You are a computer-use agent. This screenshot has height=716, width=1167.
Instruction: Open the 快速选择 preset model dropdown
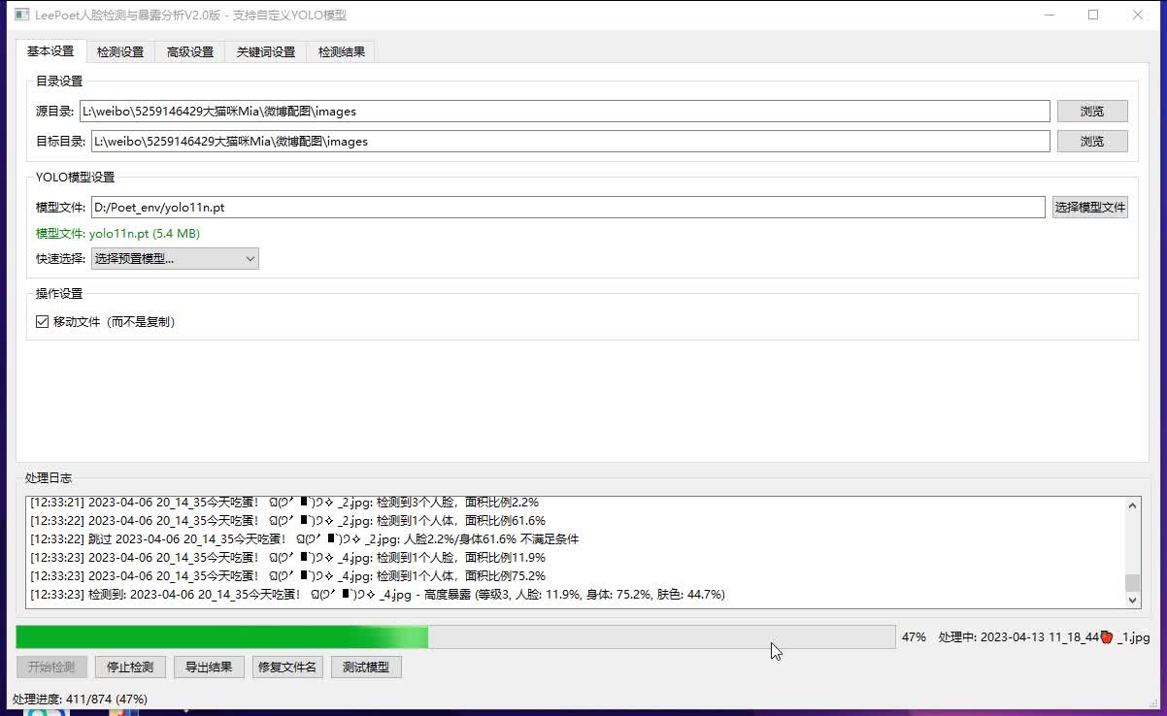(175, 259)
